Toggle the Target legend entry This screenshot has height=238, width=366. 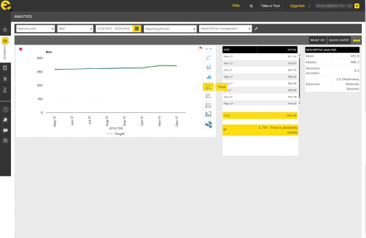pyautogui.click(x=116, y=134)
